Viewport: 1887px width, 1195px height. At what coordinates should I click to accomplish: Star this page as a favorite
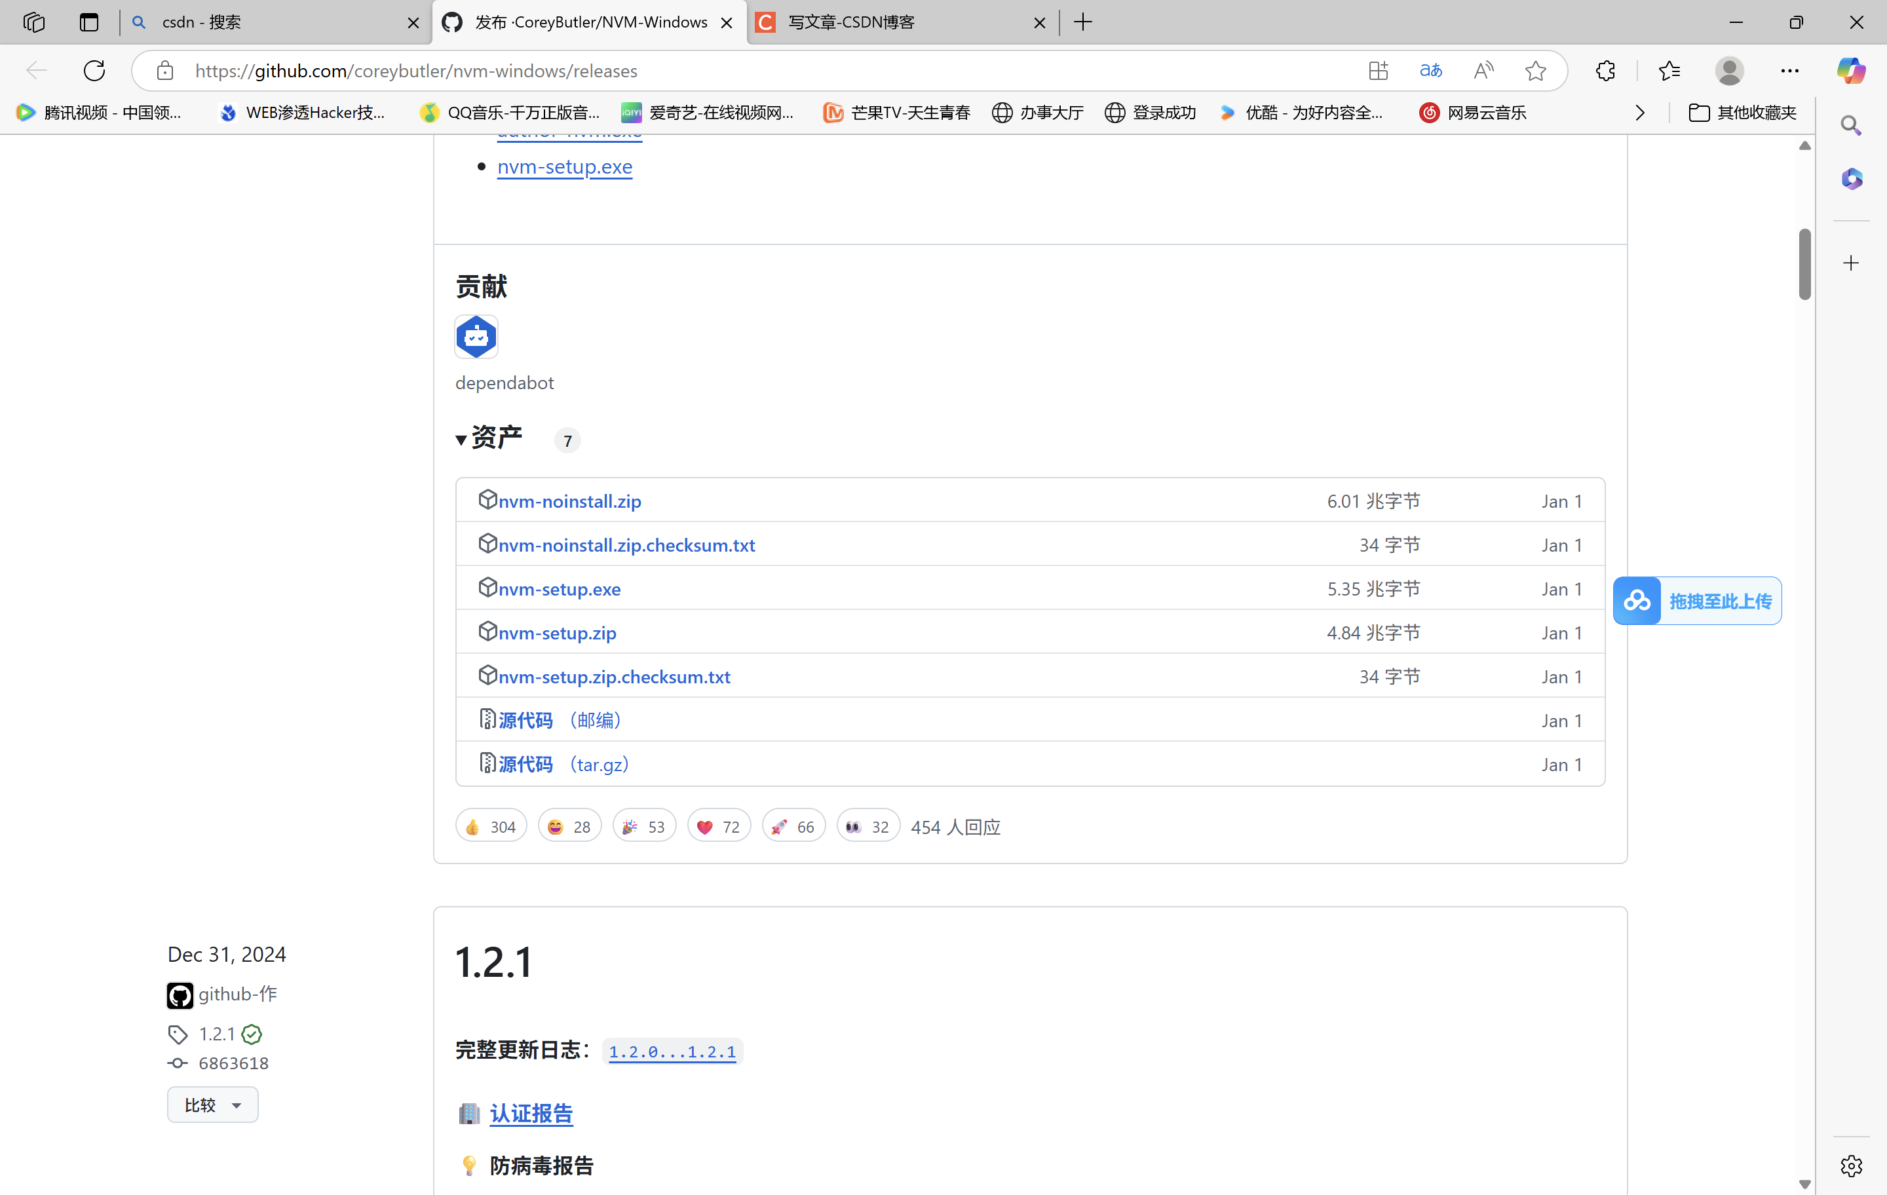point(1535,71)
